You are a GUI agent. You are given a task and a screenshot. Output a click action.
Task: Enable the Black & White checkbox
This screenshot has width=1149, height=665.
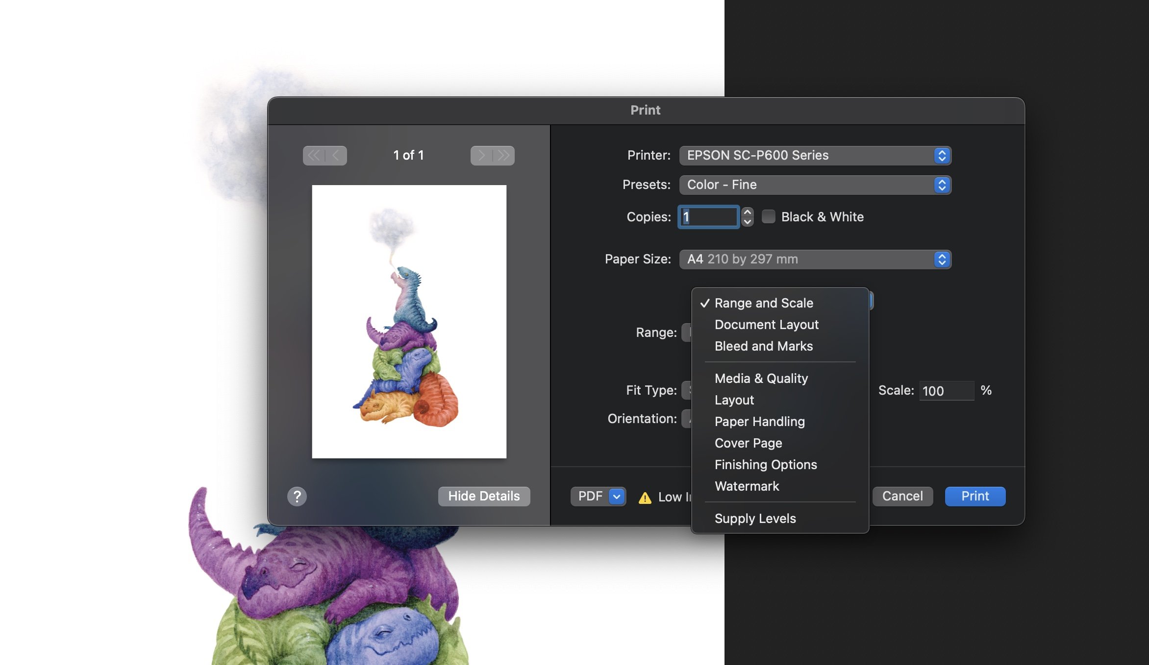pyautogui.click(x=768, y=216)
